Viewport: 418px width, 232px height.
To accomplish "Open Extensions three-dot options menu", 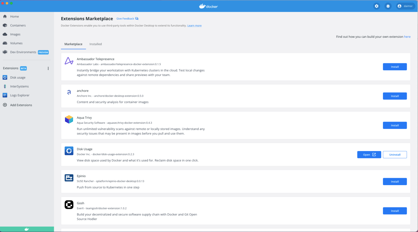I will tap(48, 68).
